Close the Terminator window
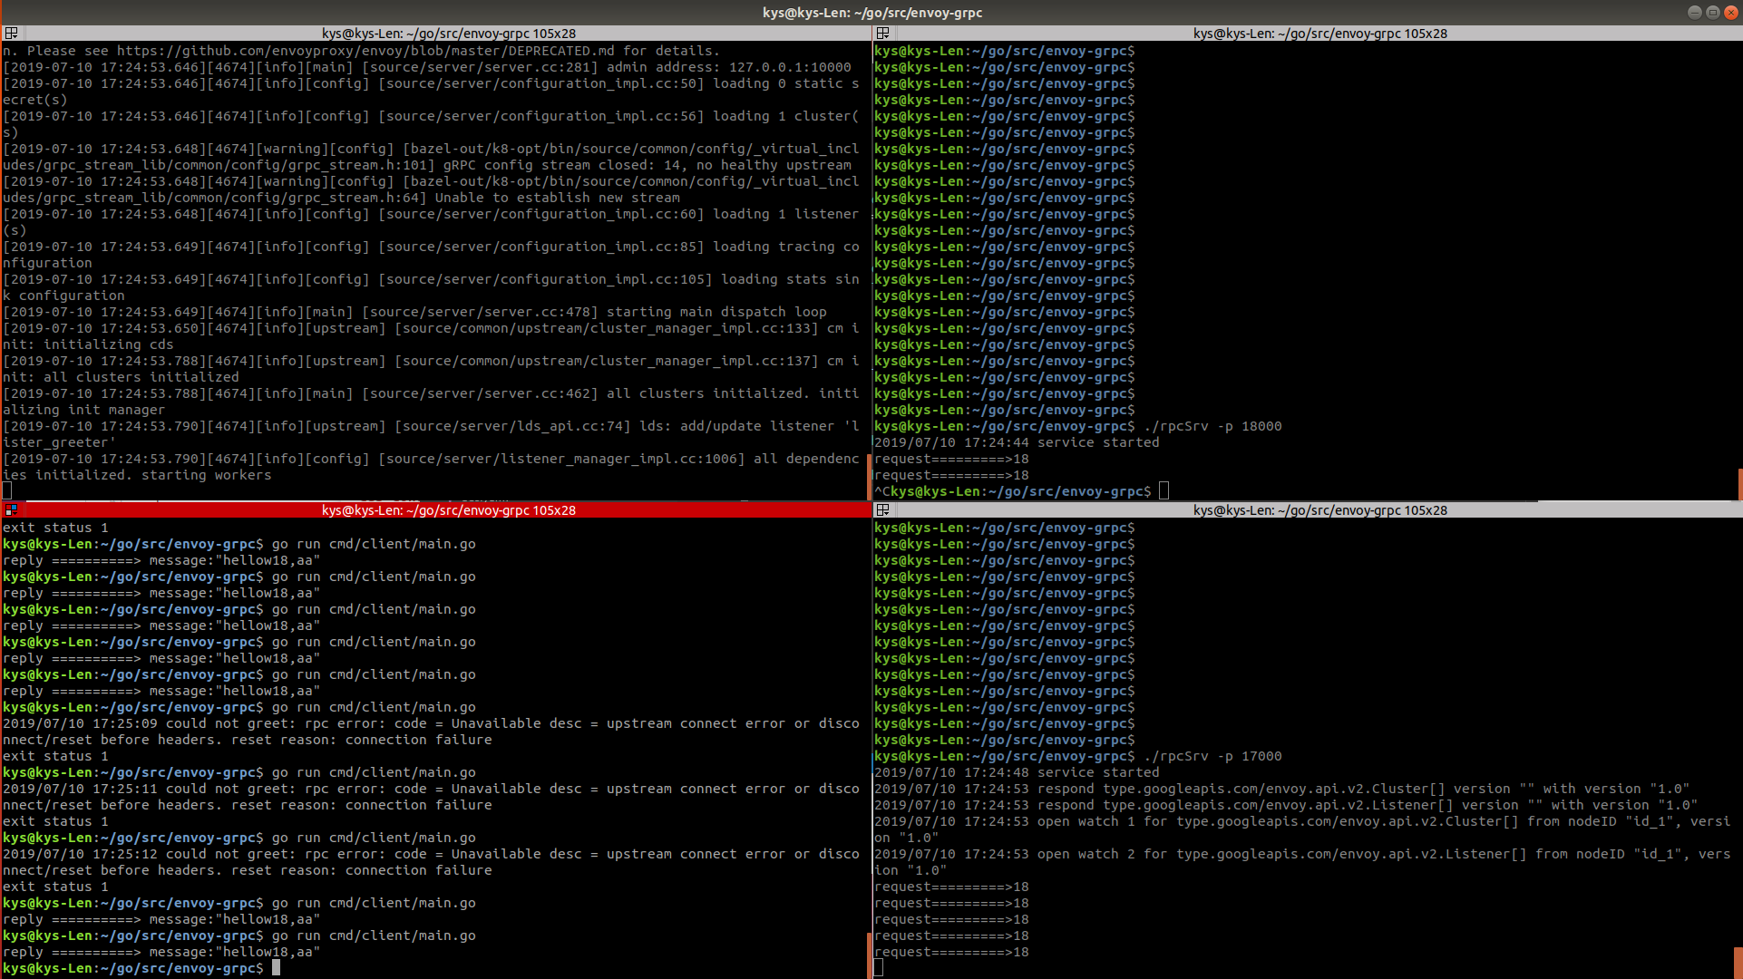The height and width of the screenshot is (979, 1743). tap(1730, 12)
